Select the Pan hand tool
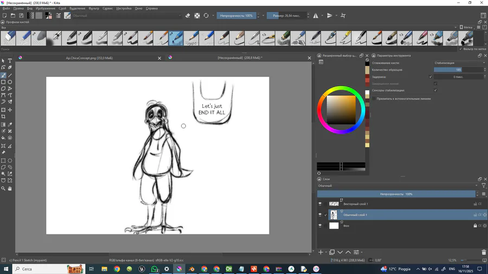Image resolution: width=488 pixels, height=274 pixels. tap(10, 188)
